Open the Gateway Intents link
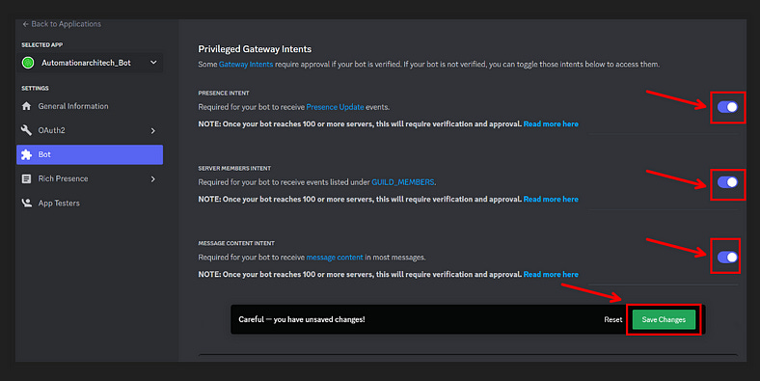The image size is (760, 381). [x=246, y=64]
